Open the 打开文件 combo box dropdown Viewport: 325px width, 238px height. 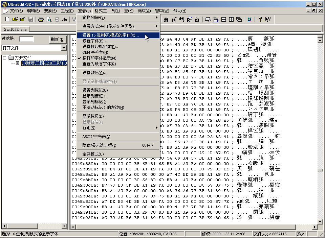pyautogui.click(x=64, y=48)
